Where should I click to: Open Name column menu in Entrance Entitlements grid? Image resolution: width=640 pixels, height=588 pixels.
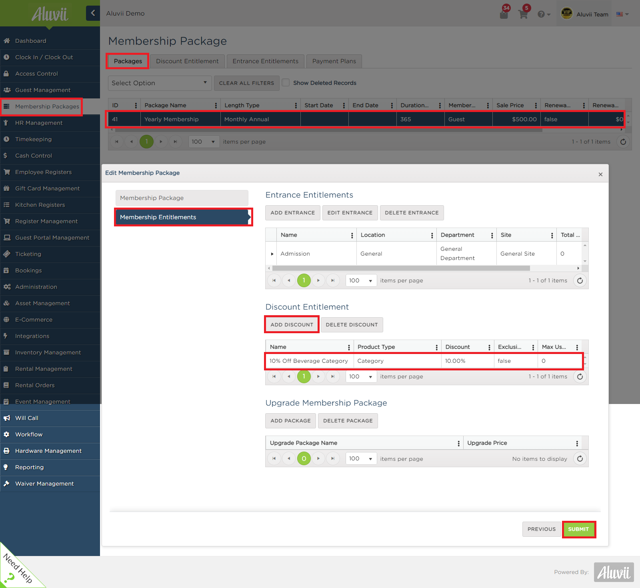coord(352,235)
